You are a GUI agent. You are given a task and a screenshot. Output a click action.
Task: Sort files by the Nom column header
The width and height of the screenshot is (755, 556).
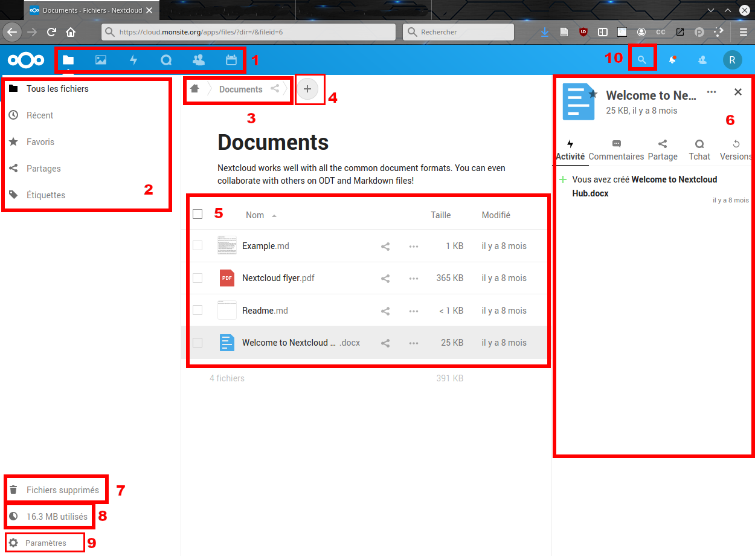(255, 215)
